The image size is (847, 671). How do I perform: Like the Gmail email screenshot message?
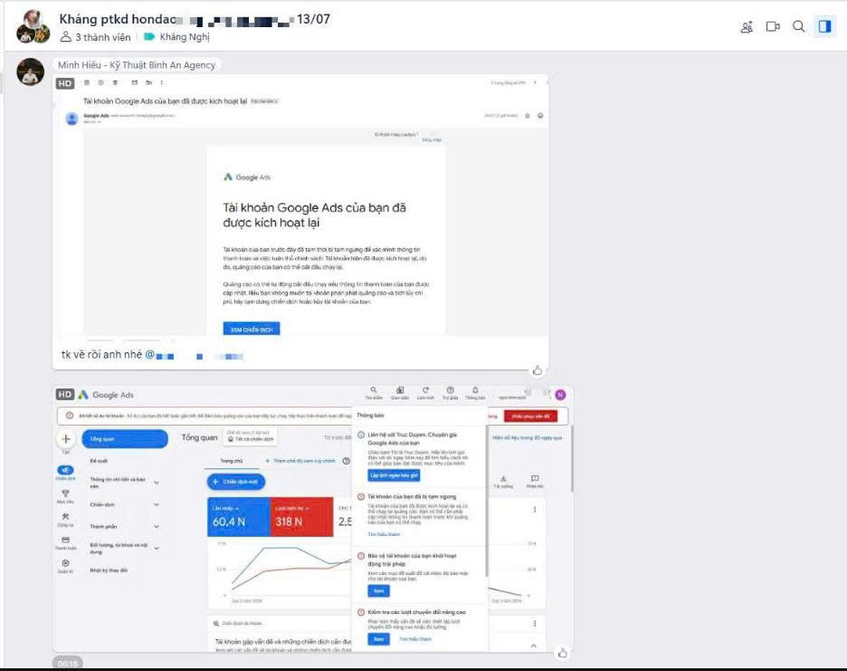click(537, 370)
